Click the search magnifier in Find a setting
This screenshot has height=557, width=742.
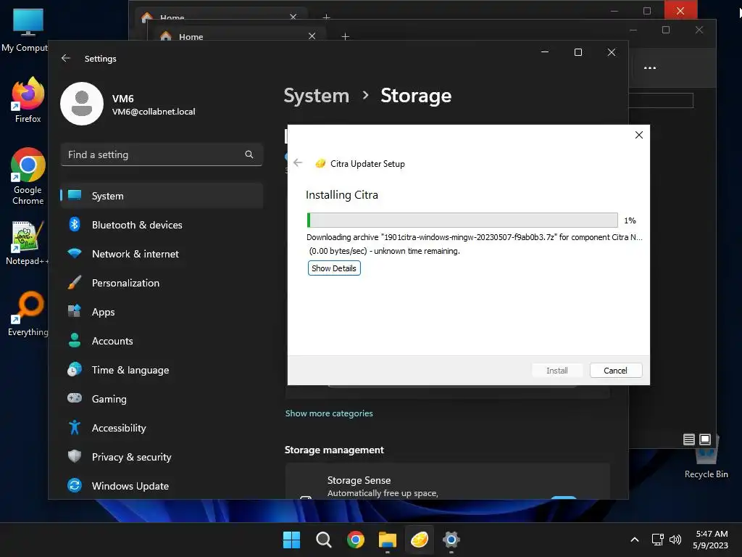tap(249, 154)
